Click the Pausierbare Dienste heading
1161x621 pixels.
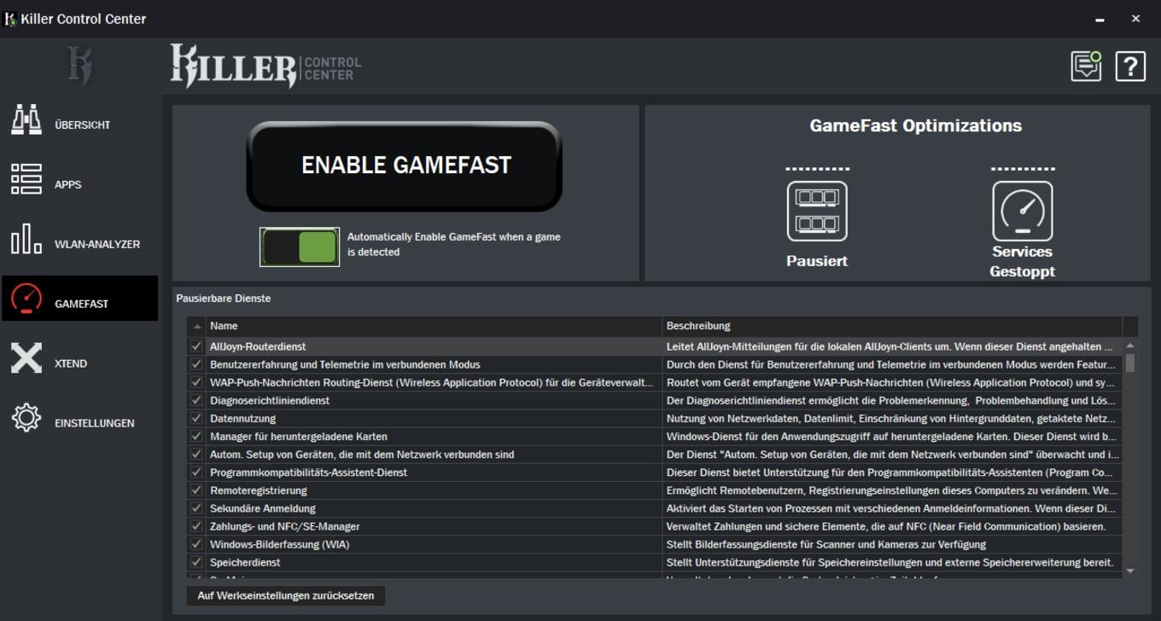pyautogui.click(x=224, y=299)
